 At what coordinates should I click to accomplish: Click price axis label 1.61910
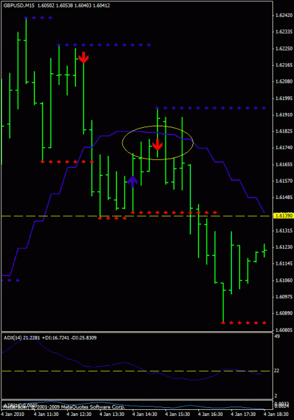click(x=284, y=115)
